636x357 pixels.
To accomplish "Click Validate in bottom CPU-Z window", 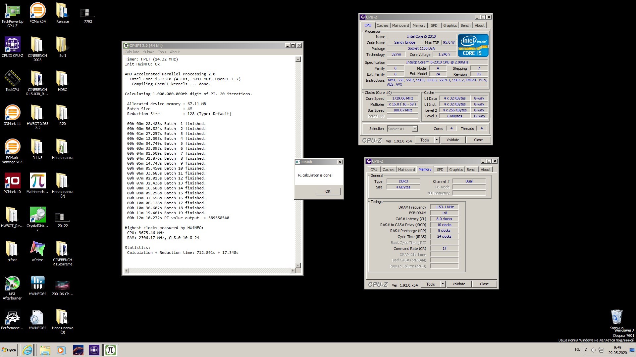I will pos(459,284).
